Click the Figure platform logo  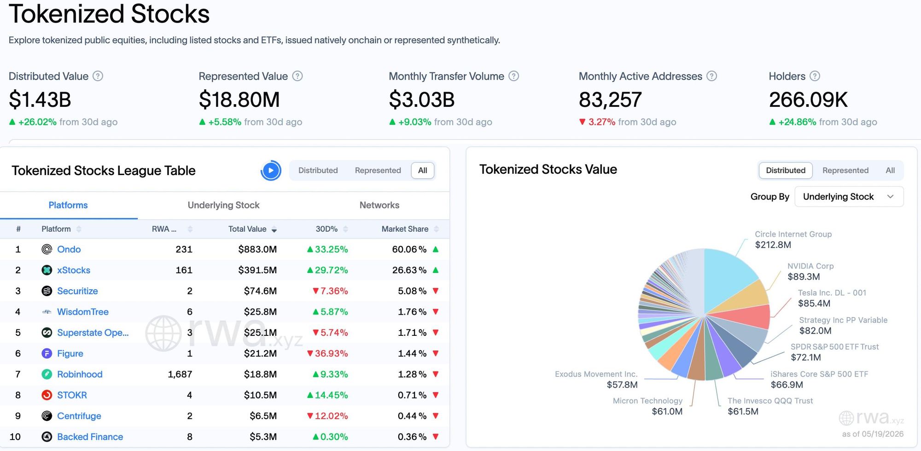(x=47, y=353)
